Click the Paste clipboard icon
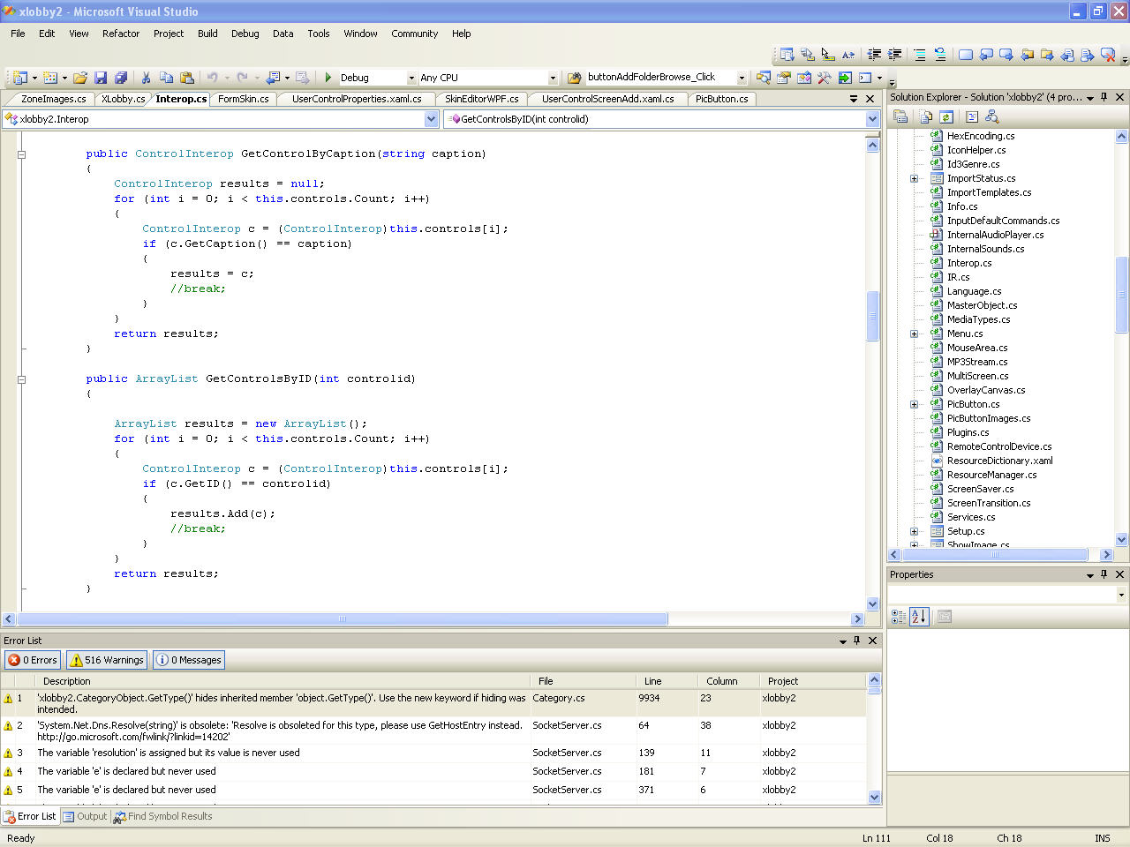This screenshot has height=847, width=1130. point(186,78)
